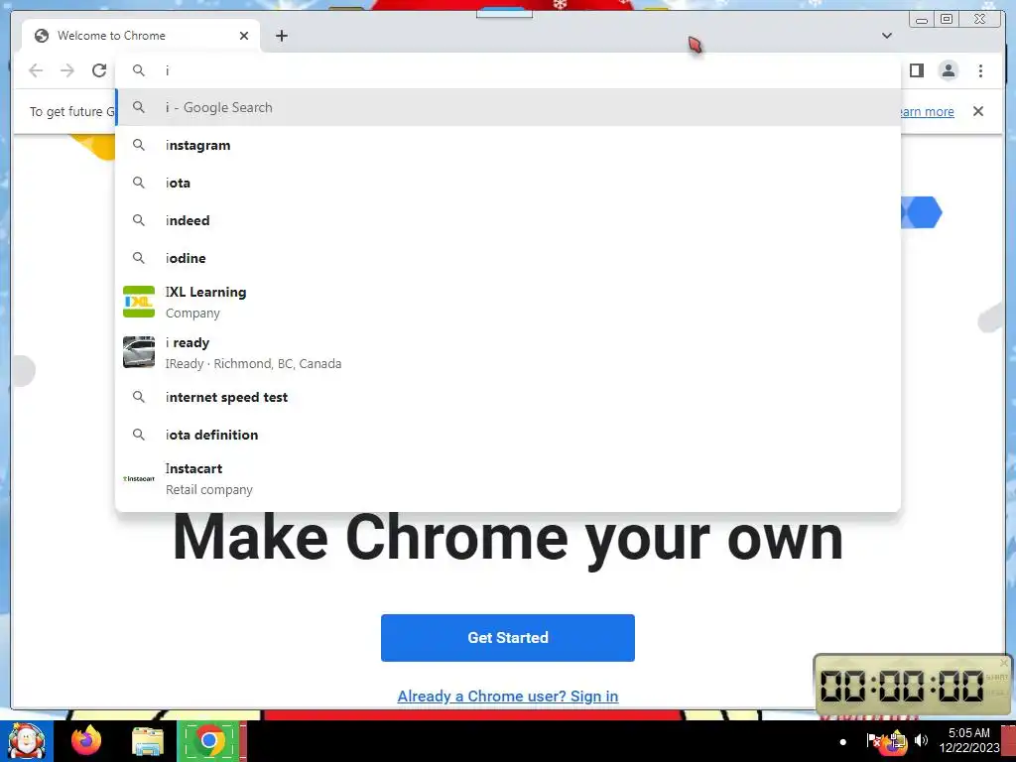Choose the iota definition suggestion
Viewport: 1016px width, 762px height.
[508, 435]
